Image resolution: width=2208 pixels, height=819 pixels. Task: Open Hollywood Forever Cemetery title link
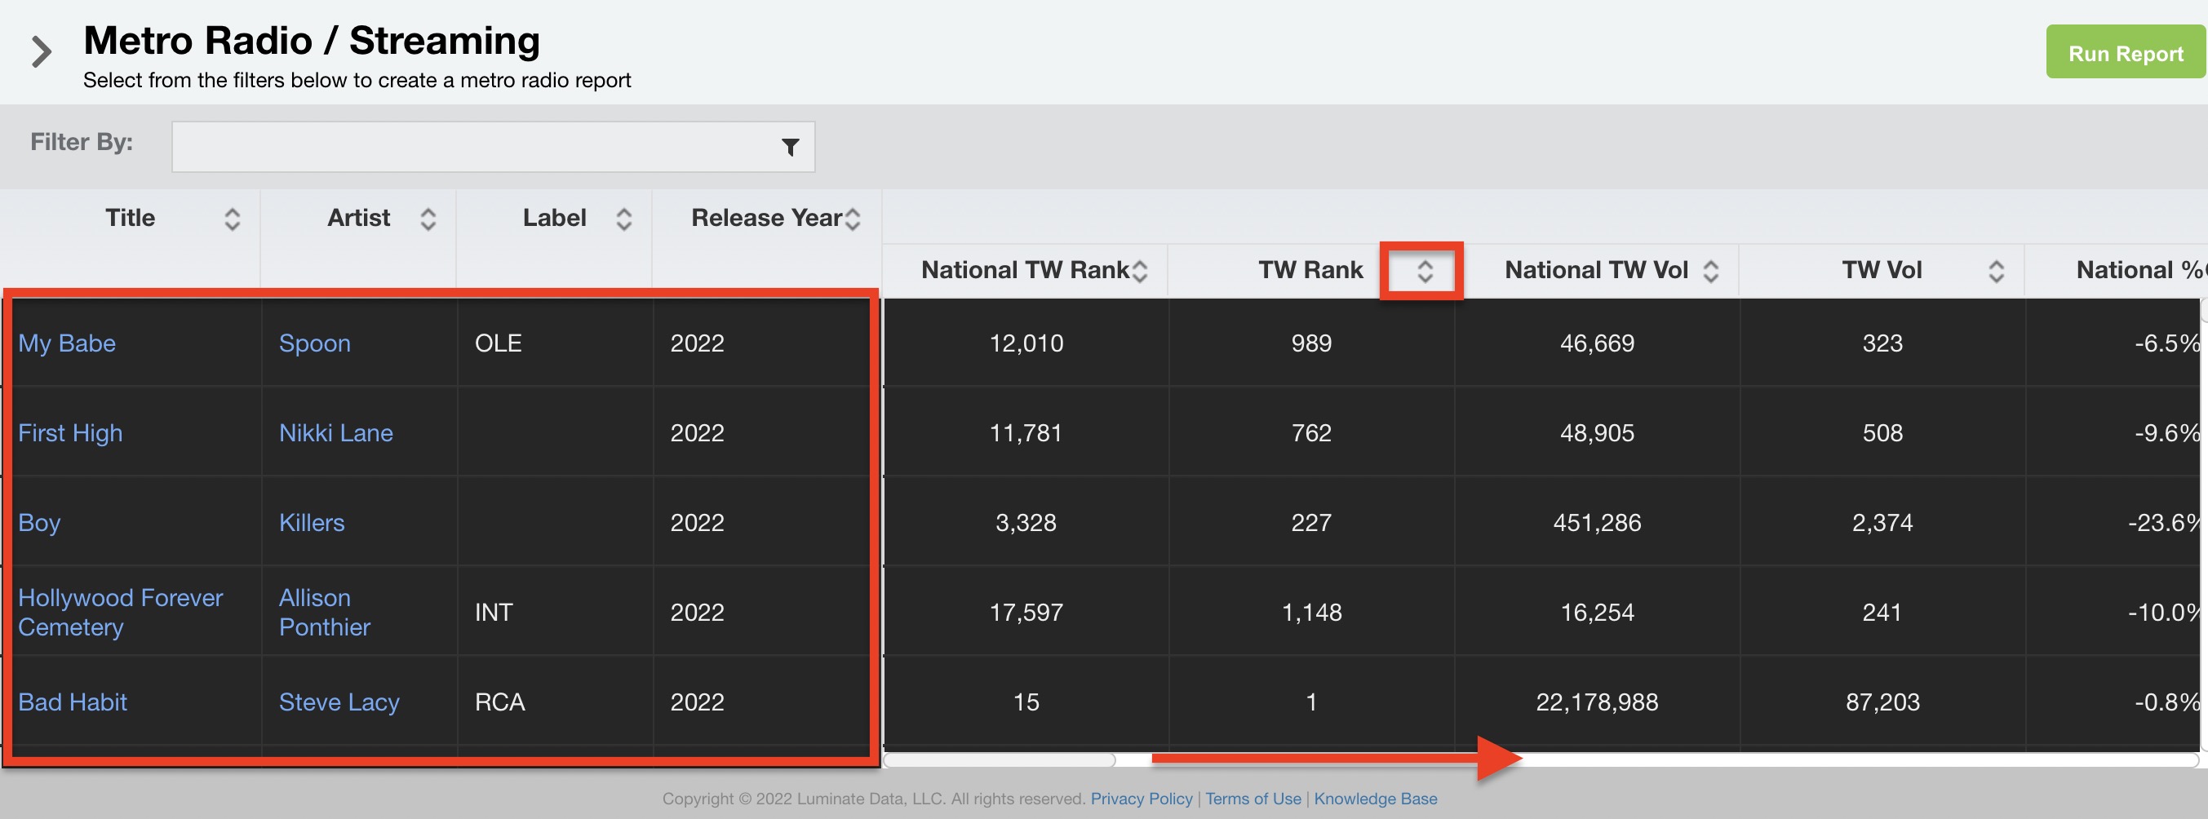pyautogui.click(x=120, y=612)
